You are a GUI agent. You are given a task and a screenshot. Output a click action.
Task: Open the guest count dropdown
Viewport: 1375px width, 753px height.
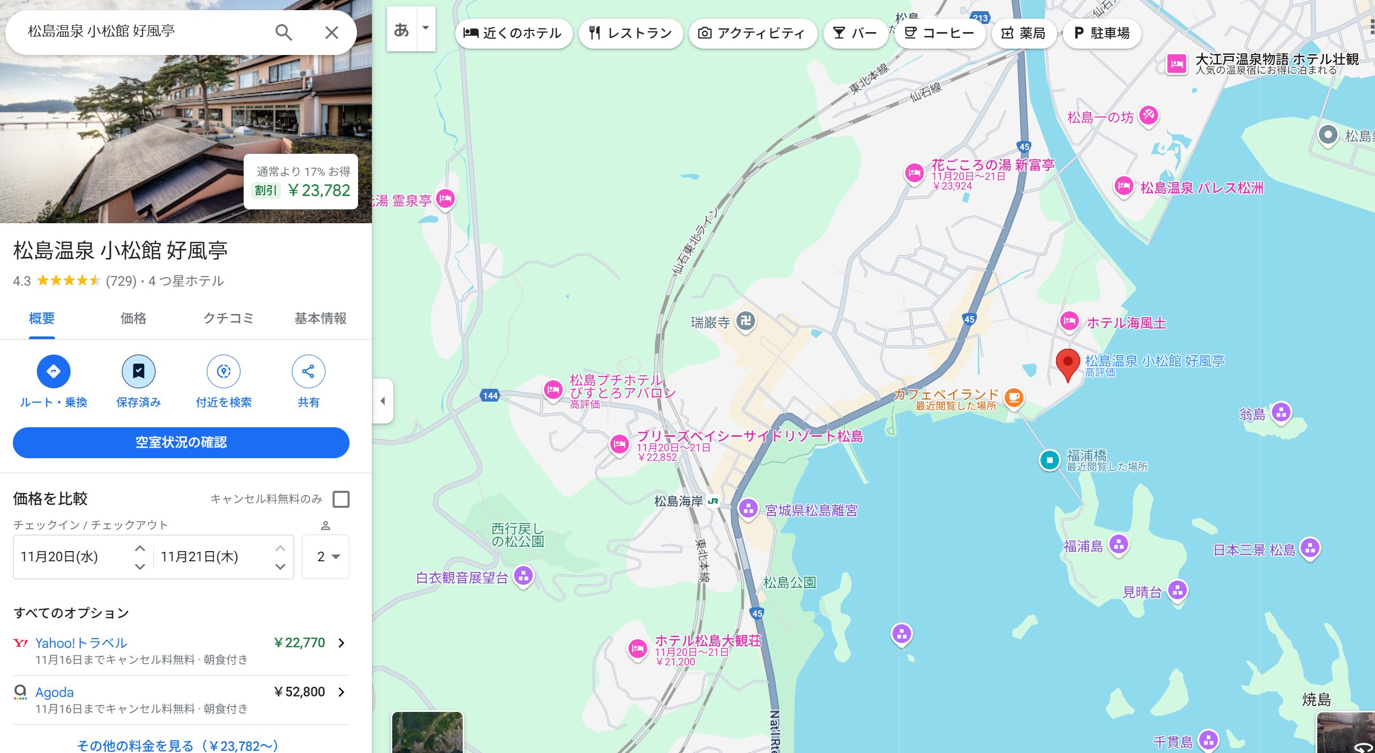(325, 556)
